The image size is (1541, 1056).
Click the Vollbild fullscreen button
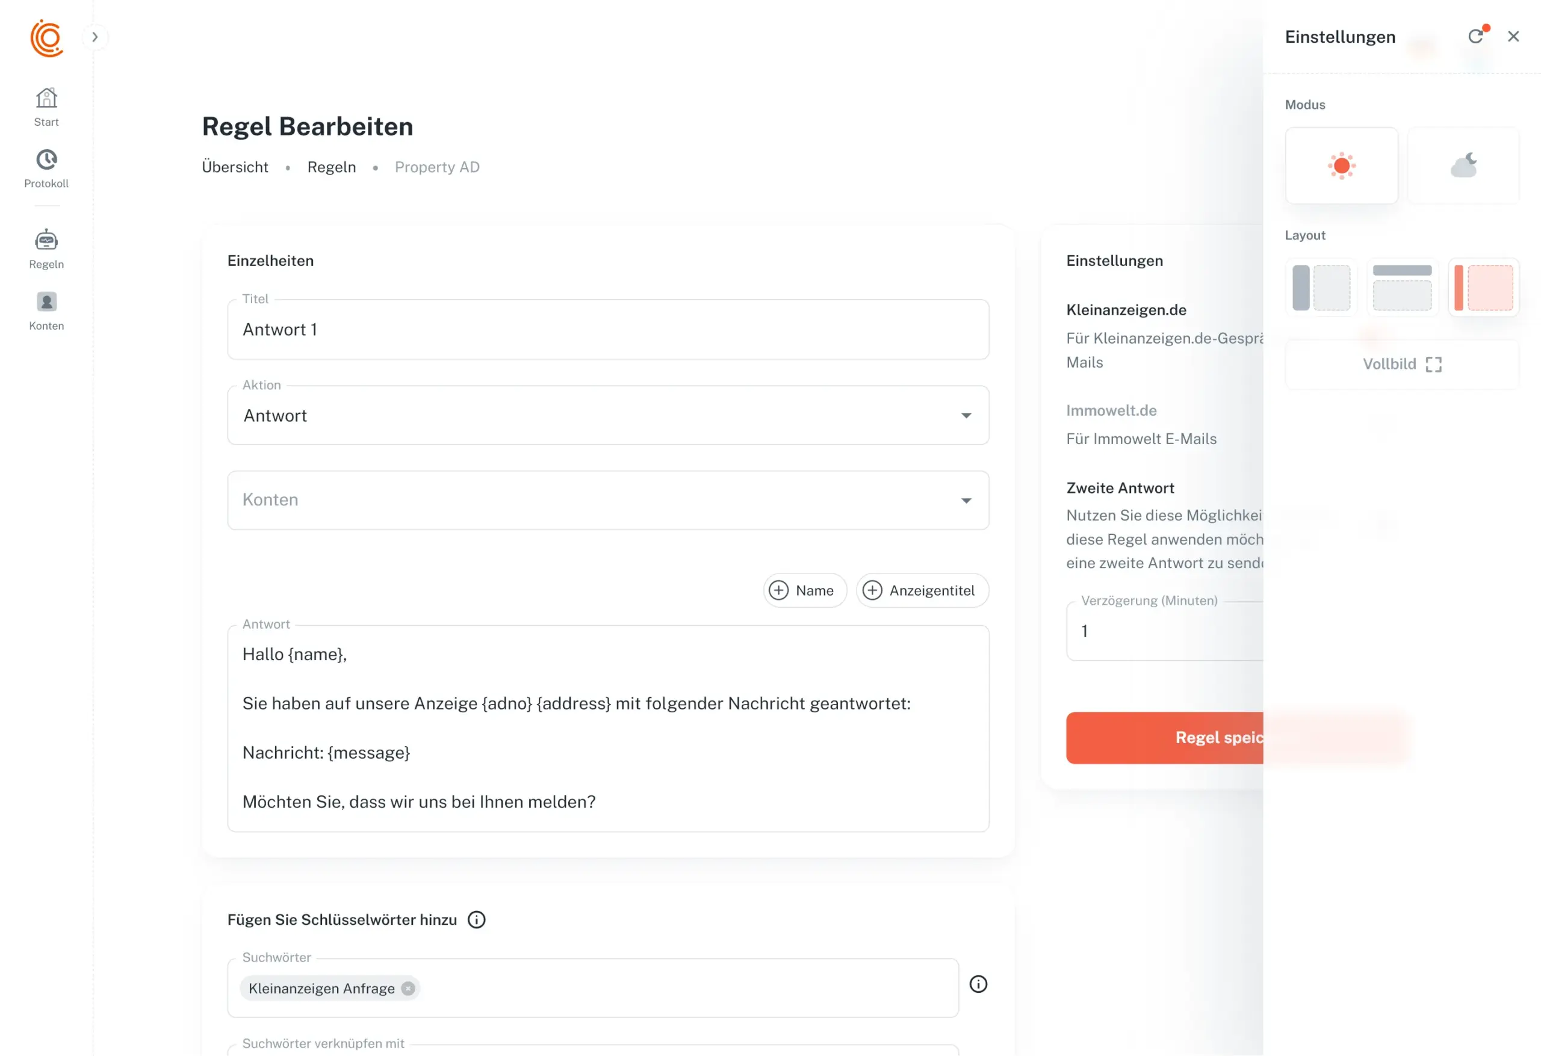click(x=1402, y=364)
